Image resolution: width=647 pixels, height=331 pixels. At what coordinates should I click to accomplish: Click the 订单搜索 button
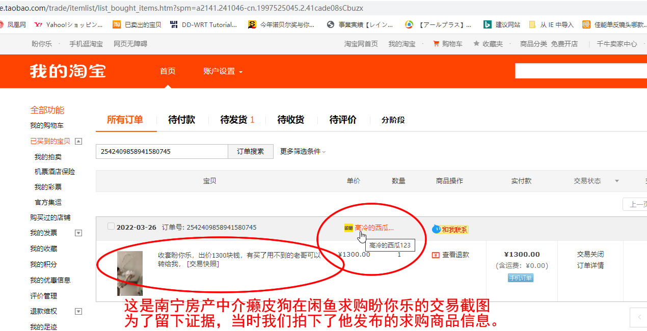click(251, 151)
